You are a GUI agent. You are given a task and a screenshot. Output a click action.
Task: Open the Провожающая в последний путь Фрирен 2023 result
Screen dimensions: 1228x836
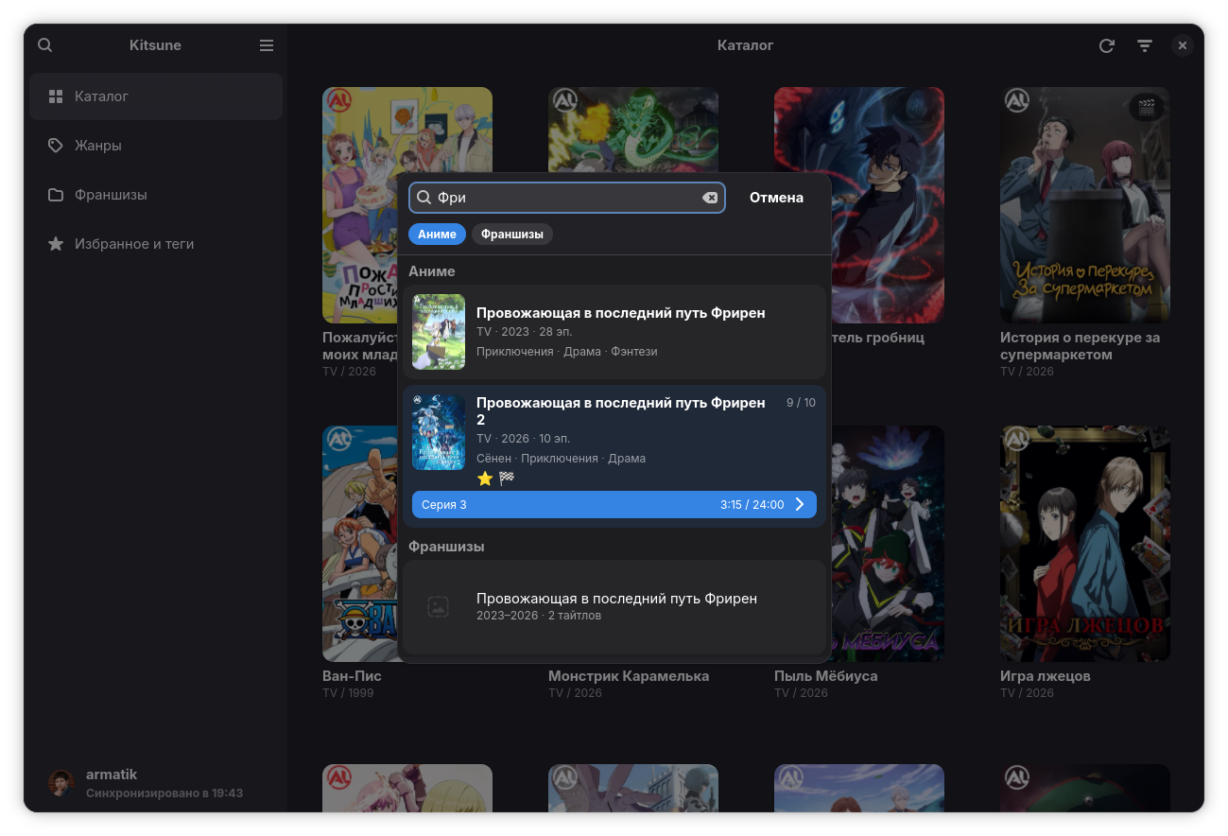click(614, 332)
